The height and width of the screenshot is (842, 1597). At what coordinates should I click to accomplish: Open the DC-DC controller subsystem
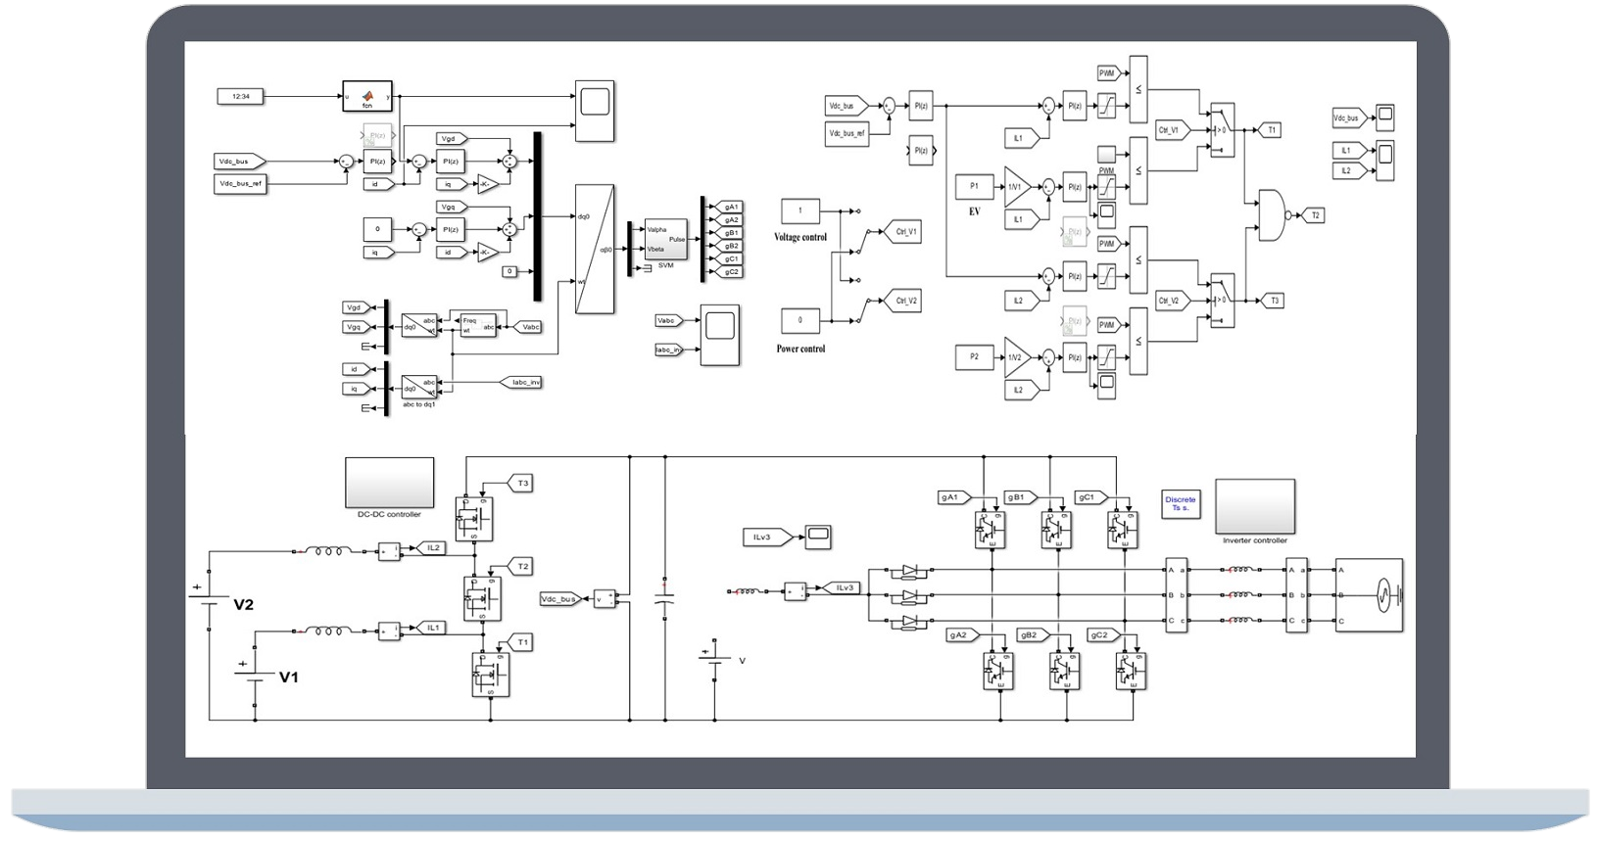coord(389,482)
